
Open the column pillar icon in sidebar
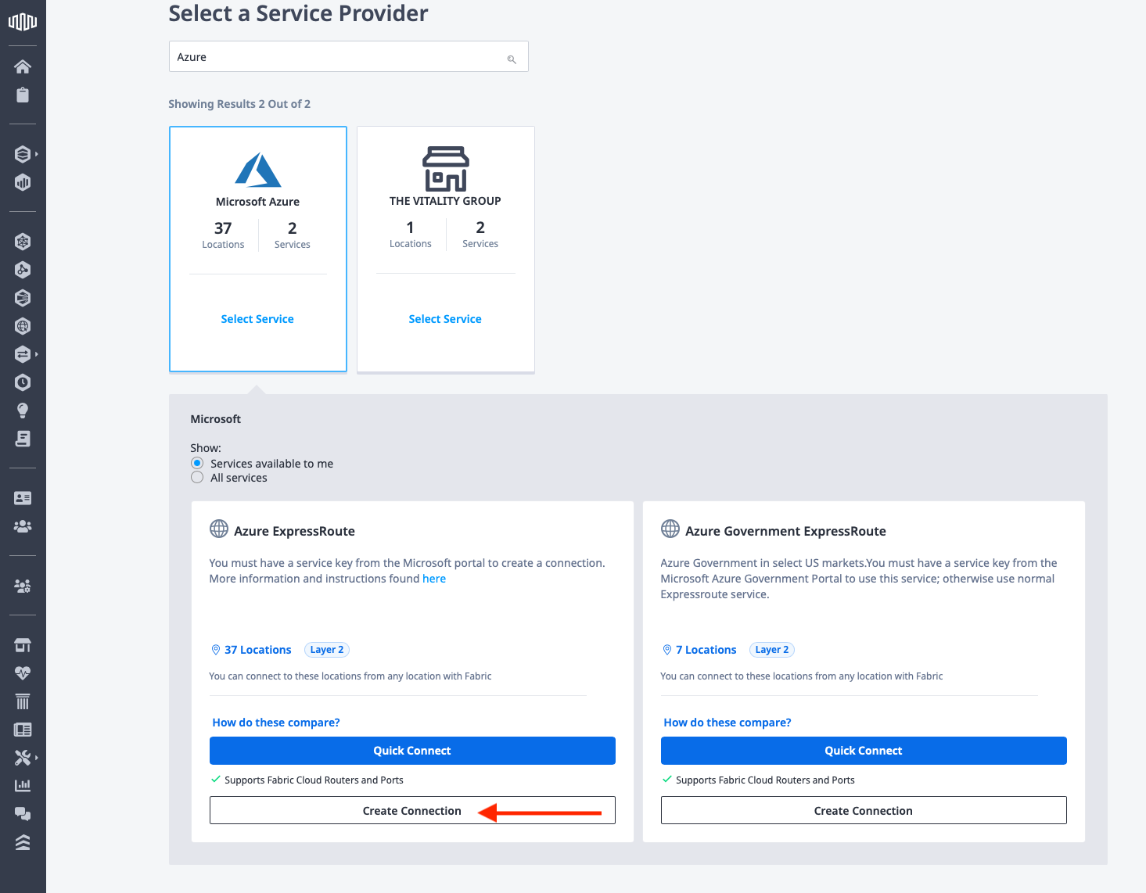pos(23,701)
